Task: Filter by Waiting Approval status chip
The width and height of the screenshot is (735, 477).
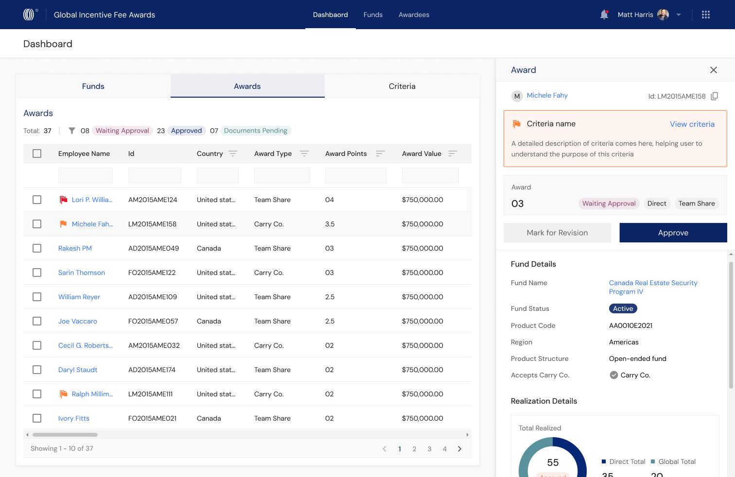Action: point(122,131)
